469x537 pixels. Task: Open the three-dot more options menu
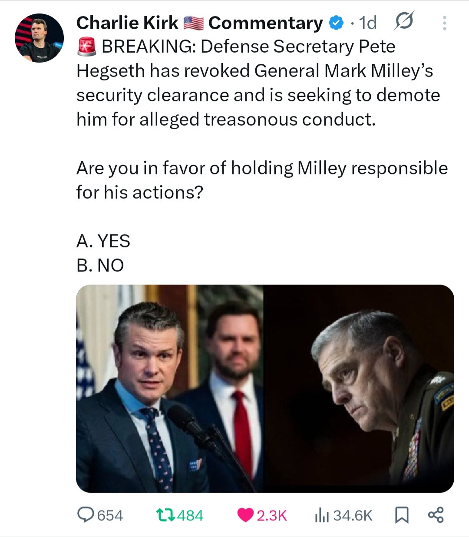(444, 23)
